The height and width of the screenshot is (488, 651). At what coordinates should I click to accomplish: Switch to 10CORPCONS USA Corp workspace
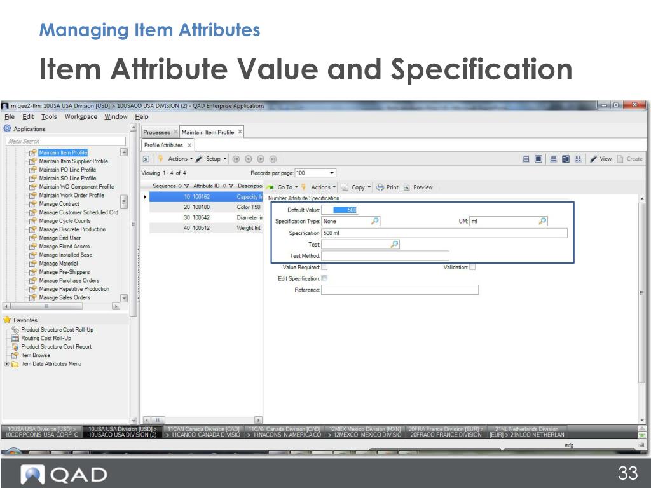[x=41, y=431]
